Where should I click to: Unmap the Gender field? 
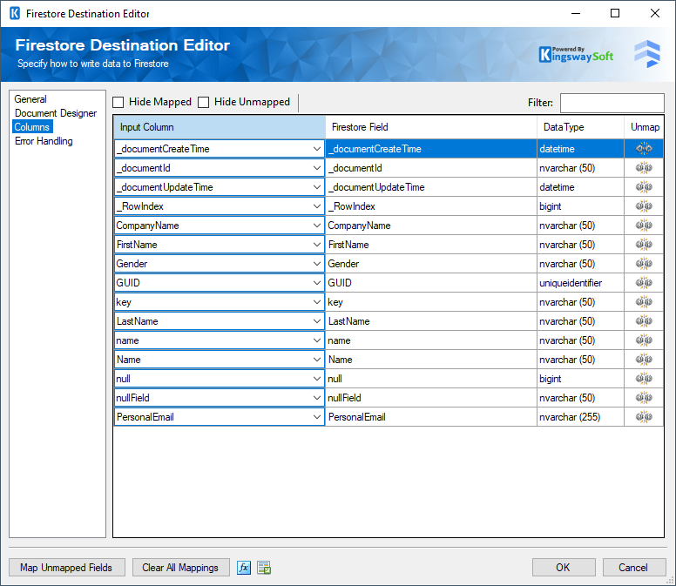(x=644, y=264)
